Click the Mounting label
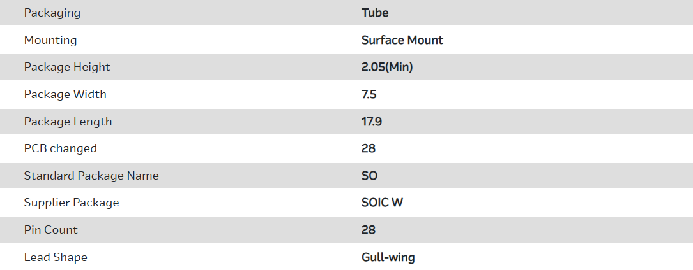Viewport: 693px width, 270px height. 50,40
